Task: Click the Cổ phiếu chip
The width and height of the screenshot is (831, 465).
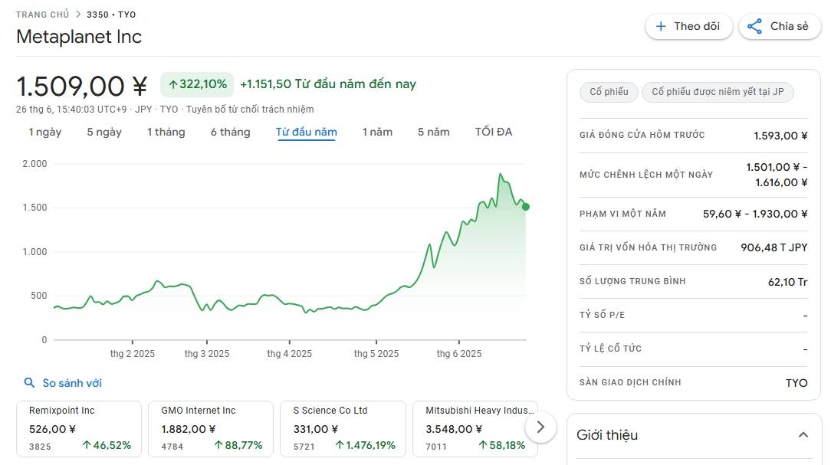Action: (x=609, y=92)
